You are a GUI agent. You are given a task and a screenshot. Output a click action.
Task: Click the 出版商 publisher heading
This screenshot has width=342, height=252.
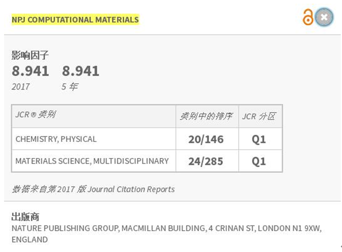coord(25,217)
